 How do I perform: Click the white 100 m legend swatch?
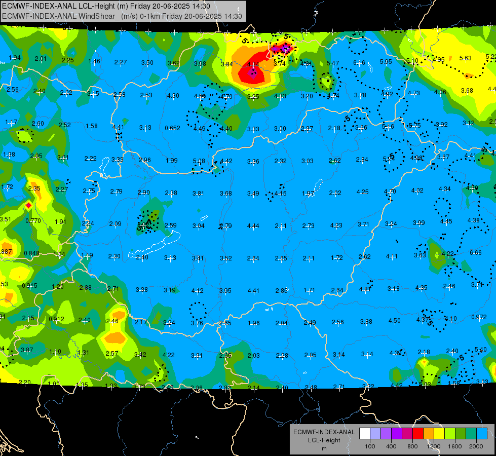pos(365,433)
